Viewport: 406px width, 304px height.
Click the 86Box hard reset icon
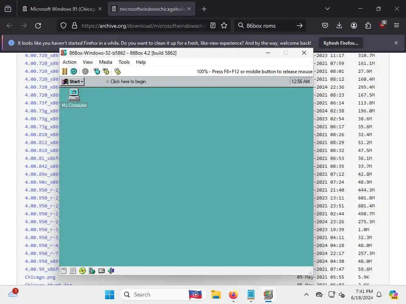coord(74,71)
